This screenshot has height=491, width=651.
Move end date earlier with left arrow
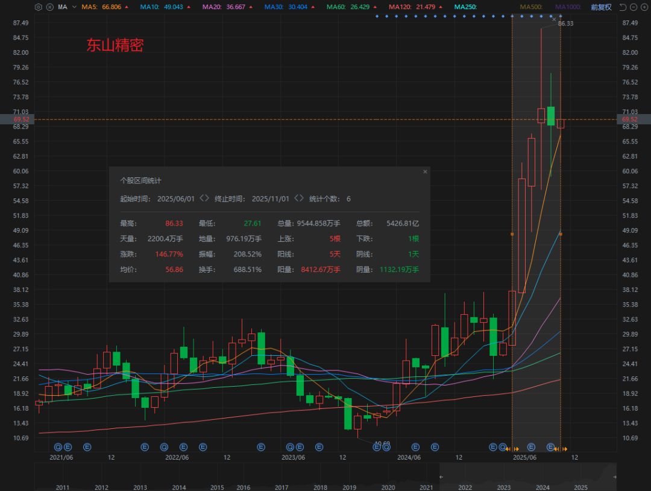pos(296,198)
